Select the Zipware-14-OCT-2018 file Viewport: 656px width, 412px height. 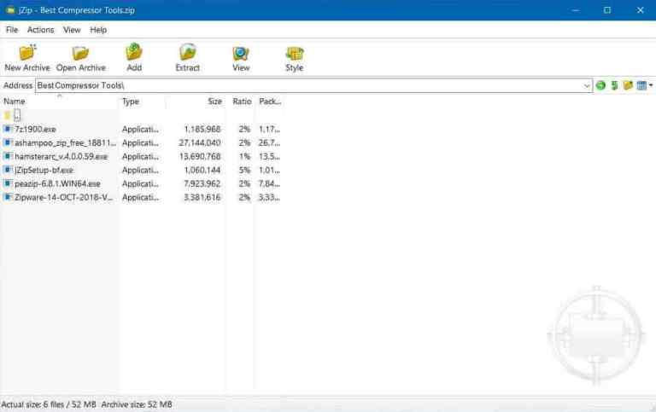click(x=63, y=197)
